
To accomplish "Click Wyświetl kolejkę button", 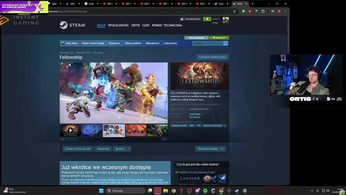I will pyautogui.click(x=211, y=149).
